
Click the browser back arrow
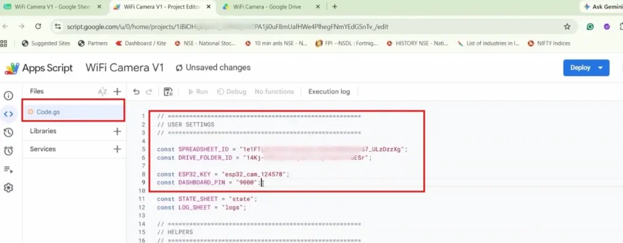pos(5,26)
